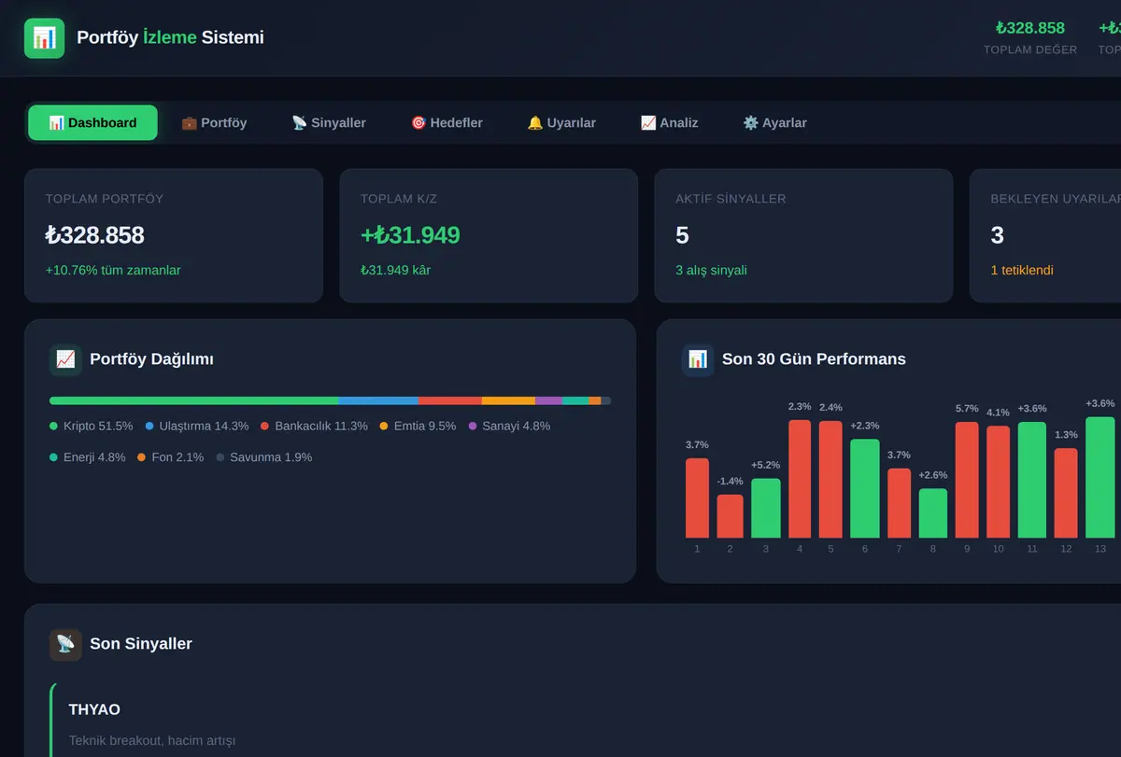Click the chart icon beside Portföy Dağılımı
The image size is (1121, 757).
(65, 359)
